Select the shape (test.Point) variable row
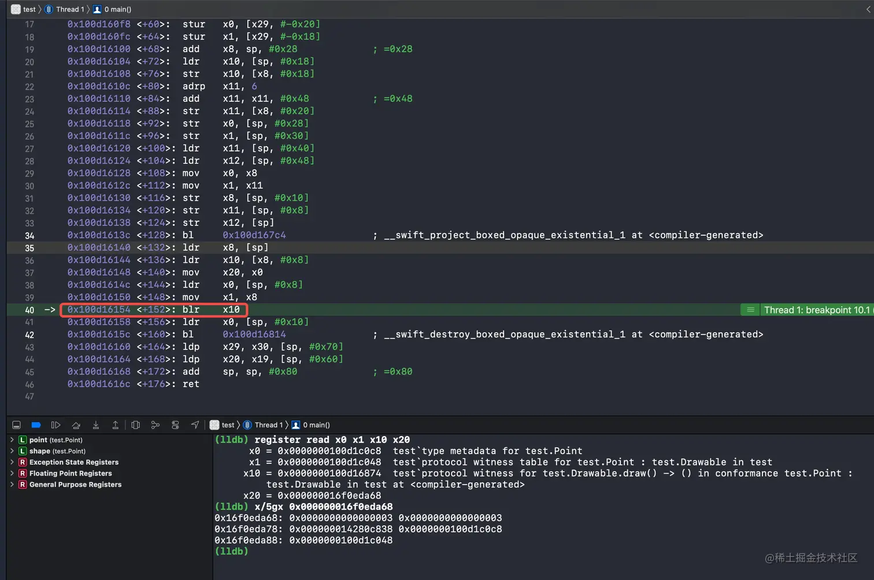Image resolution: width=874 pixels, height=580 pixels. click(110, 451)
